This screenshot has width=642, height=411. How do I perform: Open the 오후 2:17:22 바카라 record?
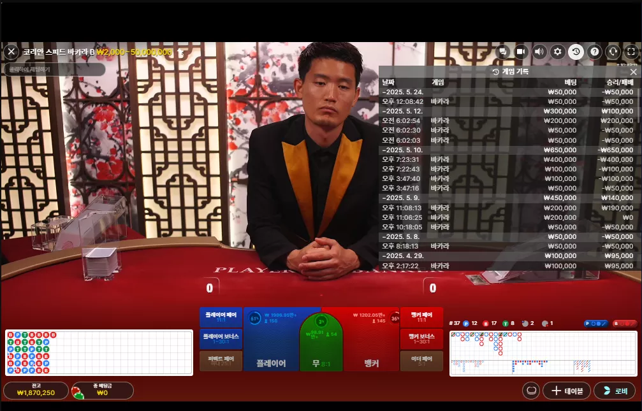(x=509, y=266)
